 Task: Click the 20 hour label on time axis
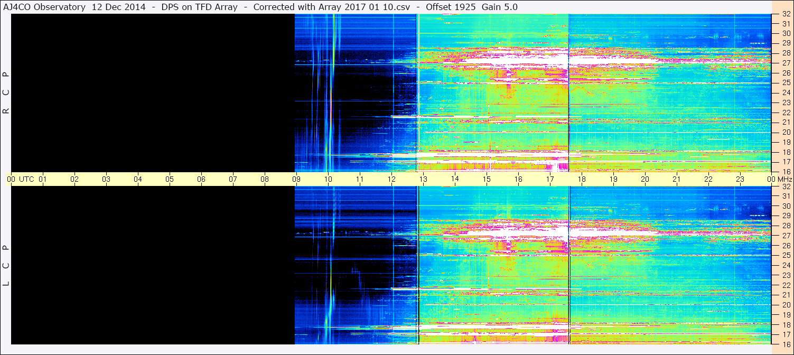[x=645, y=179]
